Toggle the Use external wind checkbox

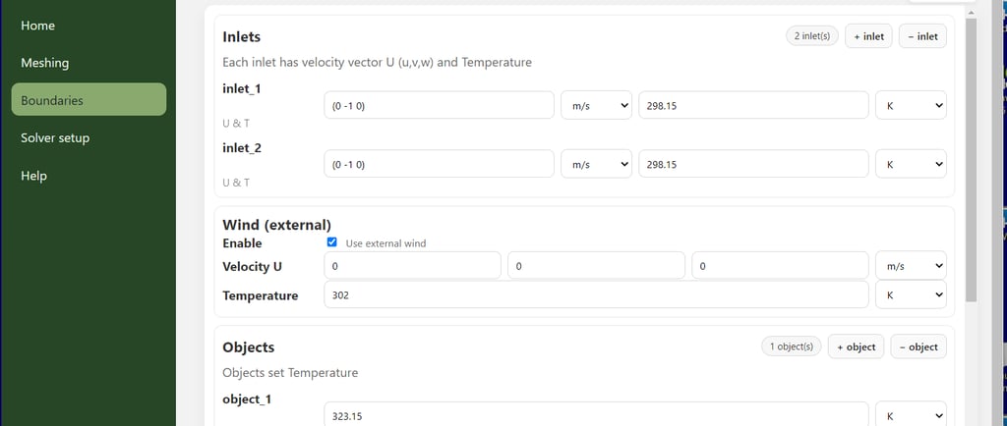coord(332,242)
